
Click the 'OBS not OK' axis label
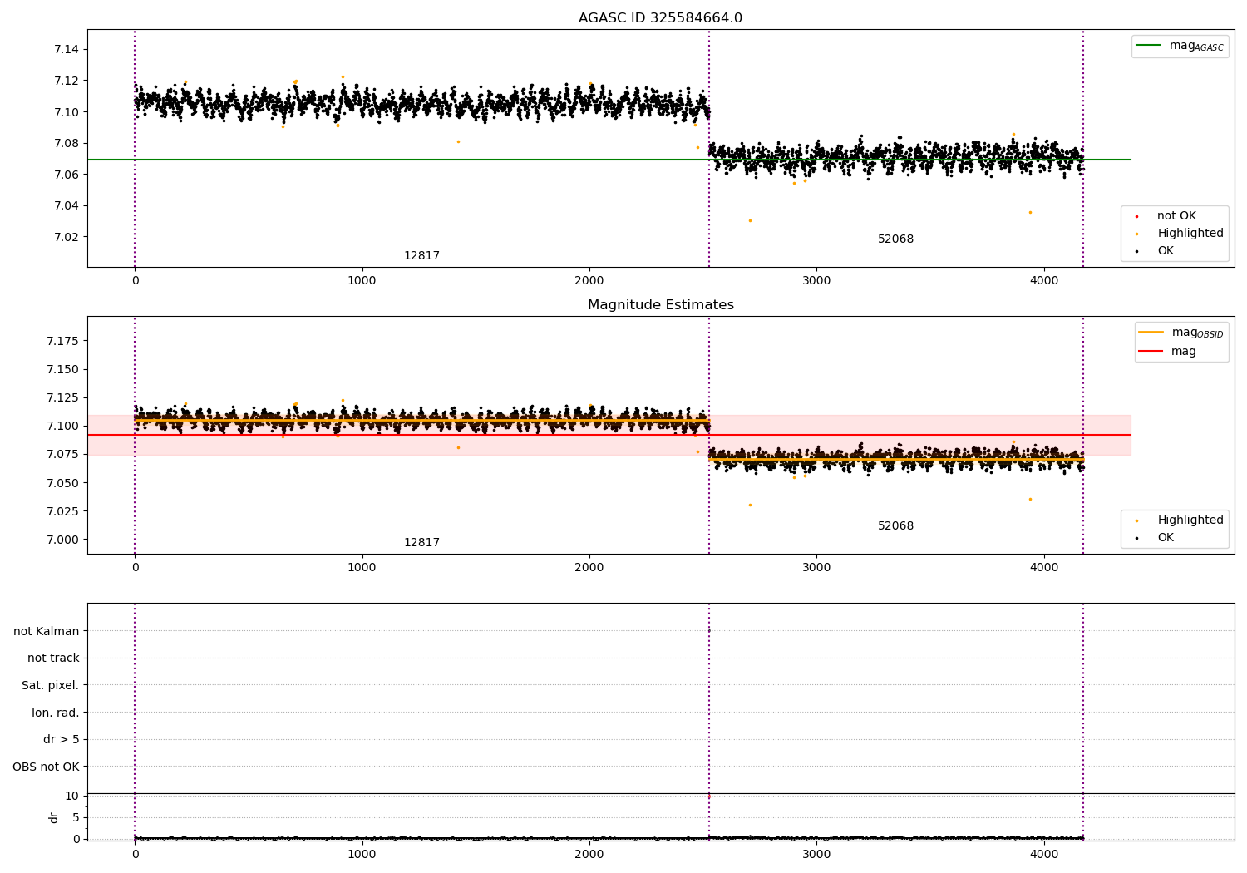click(x=47, y=767)
